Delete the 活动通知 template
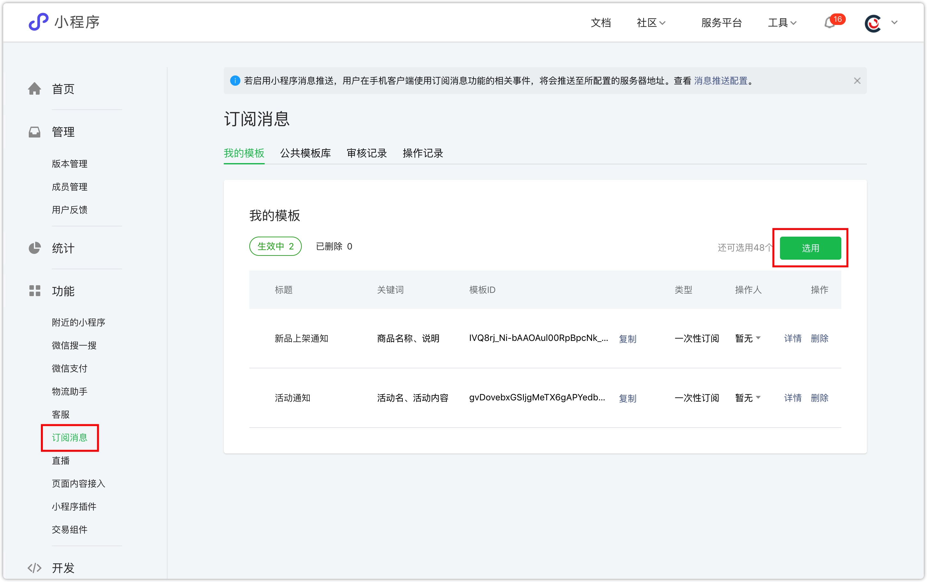Screen dimensions: 927x582 pyautogui.click(x=819, y=397)
